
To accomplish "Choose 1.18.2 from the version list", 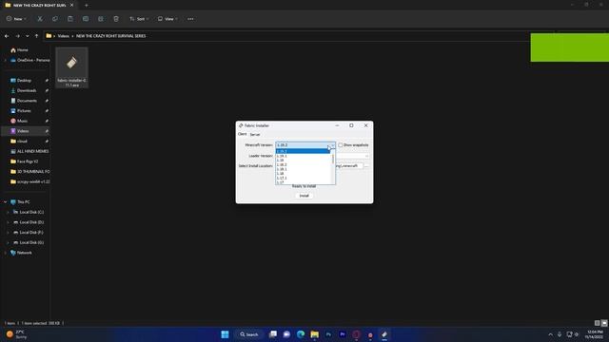I will [303, 164].
